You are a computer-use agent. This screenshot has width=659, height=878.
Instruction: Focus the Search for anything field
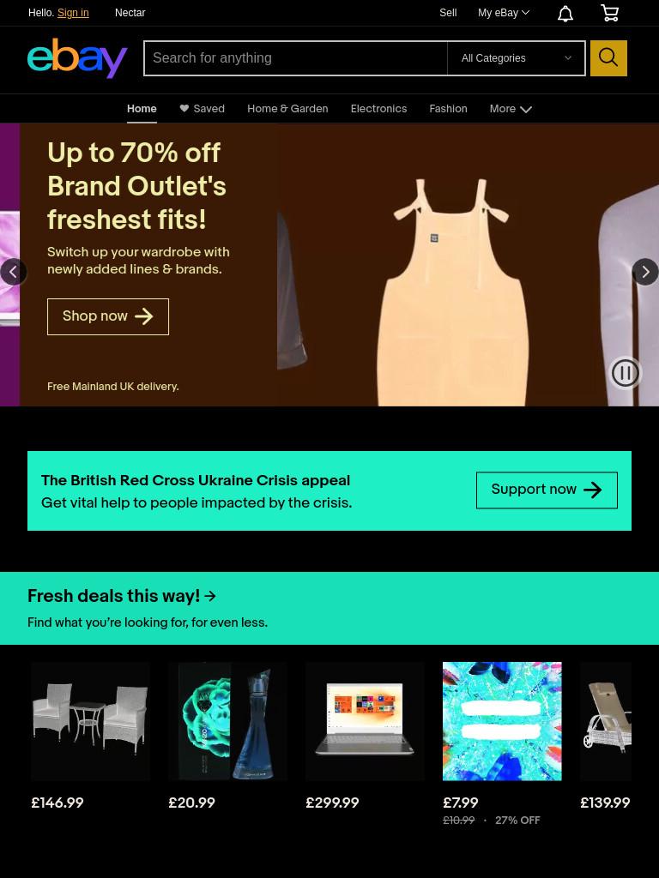(x=296, y=58)
